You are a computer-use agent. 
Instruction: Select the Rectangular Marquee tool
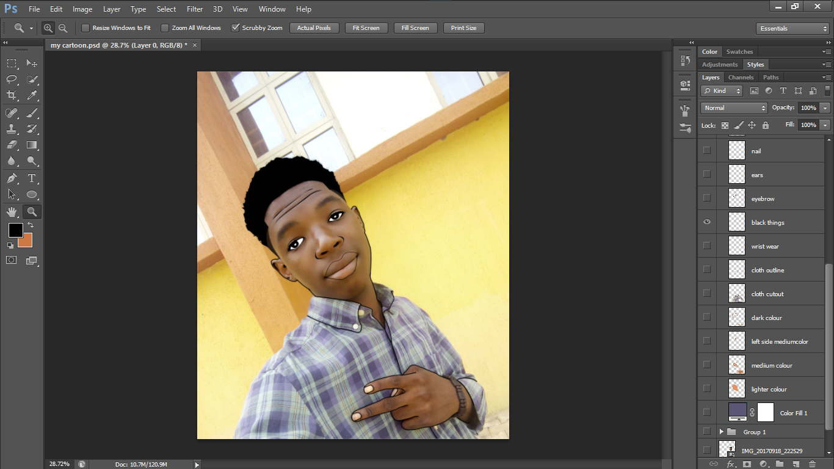pyautogui.click(x=12, y=64)
